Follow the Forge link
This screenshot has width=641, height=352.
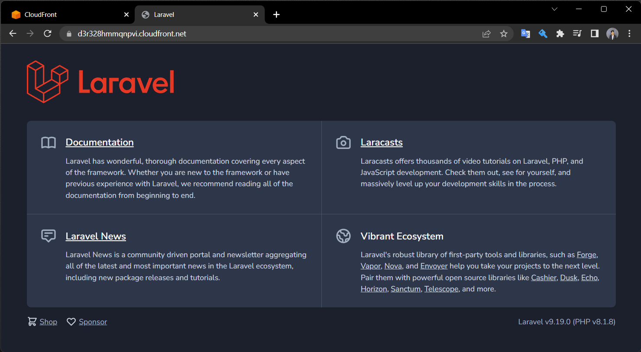[x=586, y=255]
